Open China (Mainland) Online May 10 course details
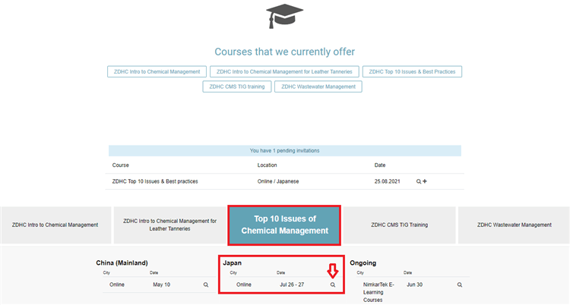Screen dimensions: 570x305 (x=206, y=285)
